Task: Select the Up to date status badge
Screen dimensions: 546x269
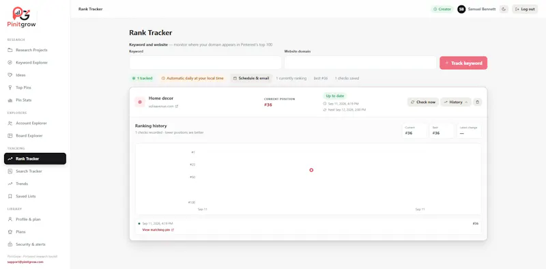Action: coord(335,96)
